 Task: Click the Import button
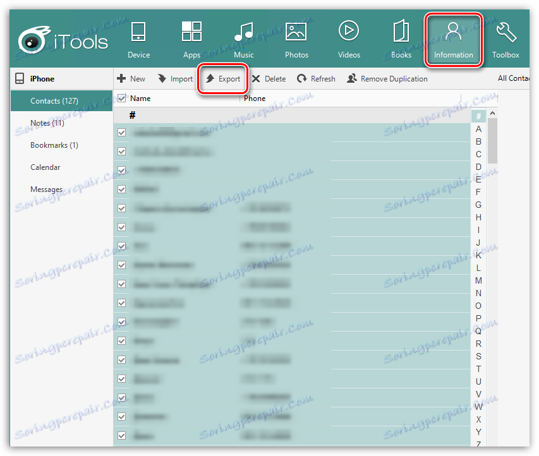(175, 79)
